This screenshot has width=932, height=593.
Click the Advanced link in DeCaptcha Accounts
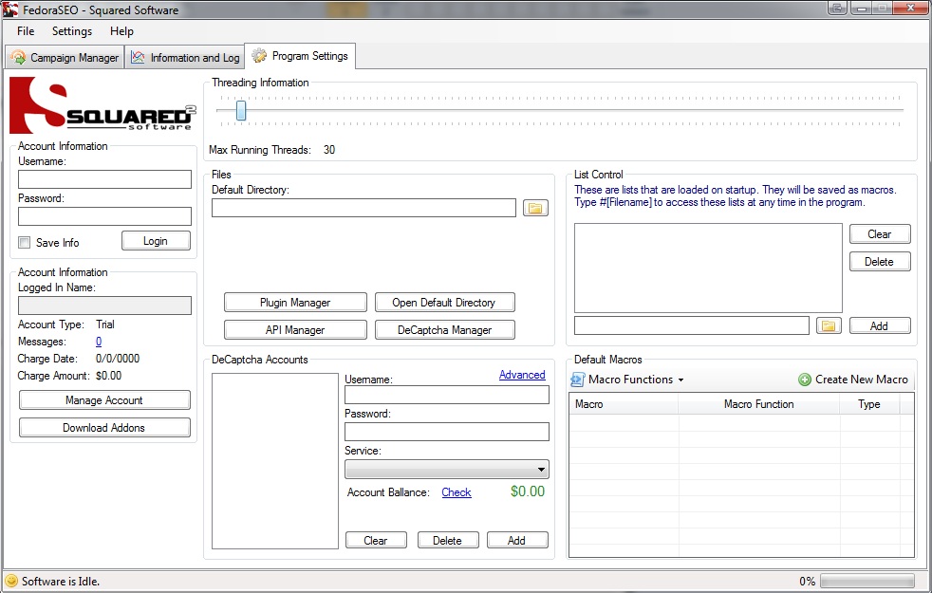522,375
